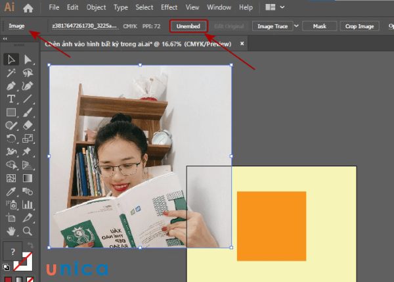Screen dimensions: 394x282
Task: Activate the Type tool
Action: point(11,99)
